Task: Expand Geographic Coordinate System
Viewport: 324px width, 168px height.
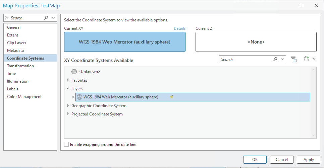Action: (68, 106)
